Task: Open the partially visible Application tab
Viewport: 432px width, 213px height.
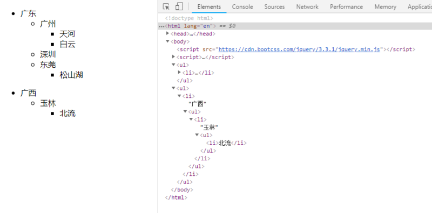Action: (x=420, y=6)
